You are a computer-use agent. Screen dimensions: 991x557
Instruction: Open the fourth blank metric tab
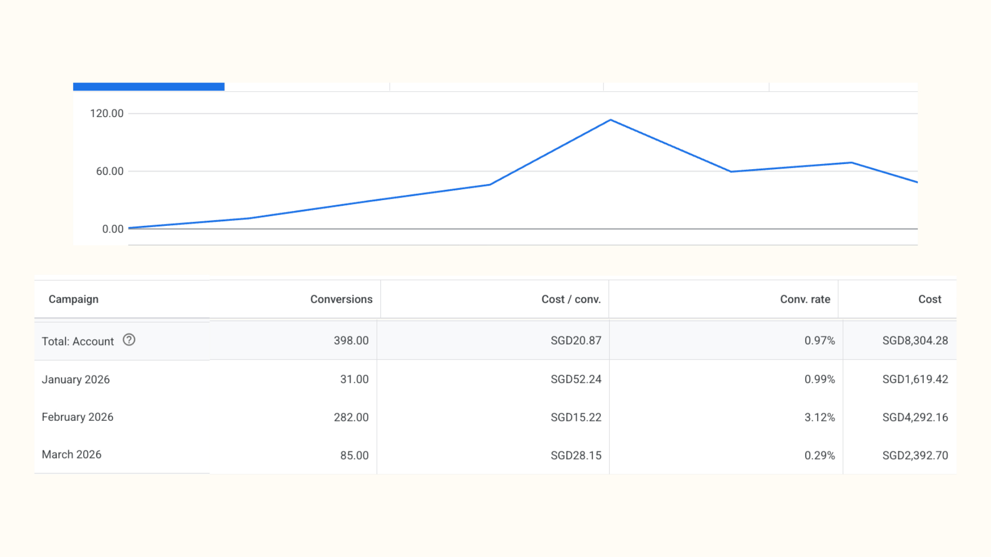pos(843,87)
